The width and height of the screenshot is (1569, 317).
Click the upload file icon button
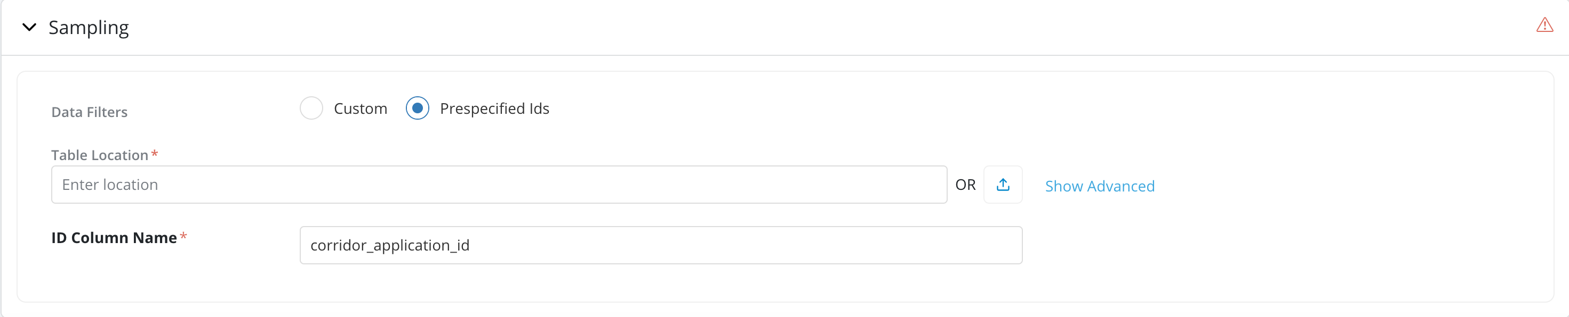pyautogui.click(x=1003, y=185)
